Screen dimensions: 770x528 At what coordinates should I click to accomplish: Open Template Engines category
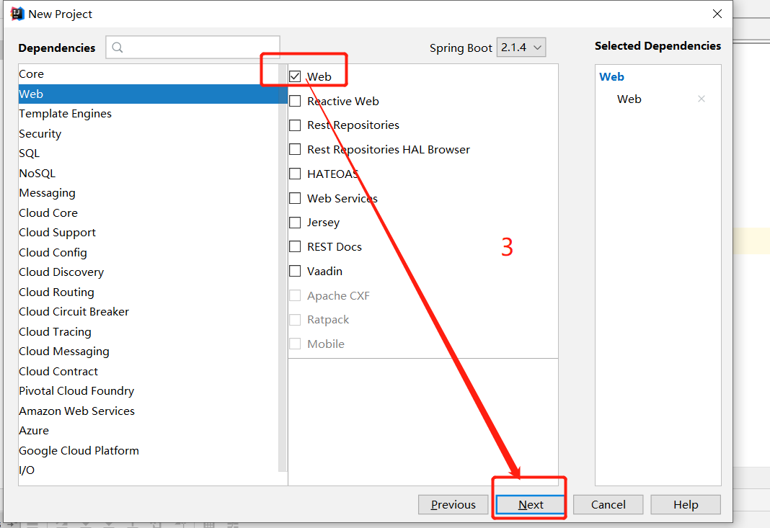(149, 114)
